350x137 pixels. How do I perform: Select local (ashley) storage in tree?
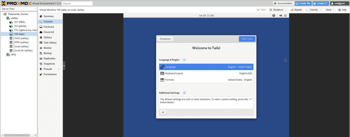pyautogui.click(x=18, y=47)
